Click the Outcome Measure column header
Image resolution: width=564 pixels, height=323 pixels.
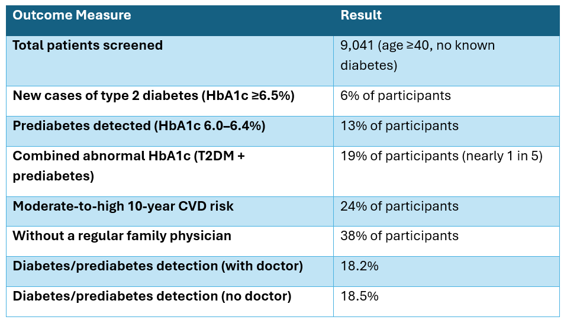[x=72, y=16]
